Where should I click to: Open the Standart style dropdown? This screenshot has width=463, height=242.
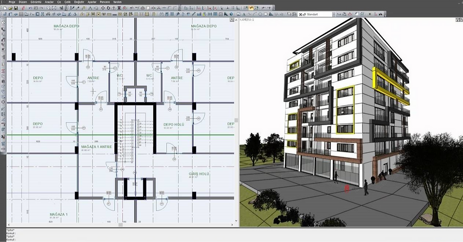click(334, 14)
